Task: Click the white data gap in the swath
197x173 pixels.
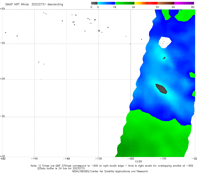Action: click(165, 43)
